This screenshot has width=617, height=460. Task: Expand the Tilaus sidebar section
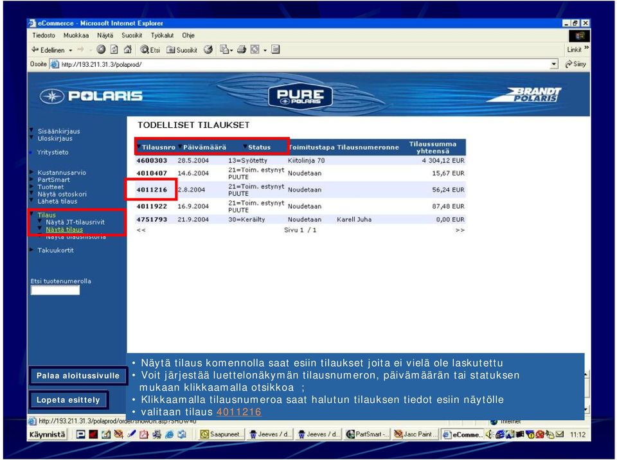tap(46, 215)
